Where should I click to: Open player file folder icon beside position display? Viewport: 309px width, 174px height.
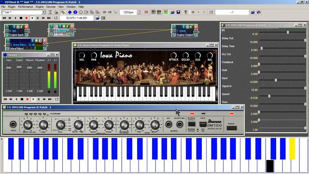pos(98,18)
